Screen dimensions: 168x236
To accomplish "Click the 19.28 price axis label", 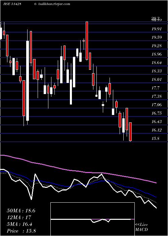I will pos(157,46).
